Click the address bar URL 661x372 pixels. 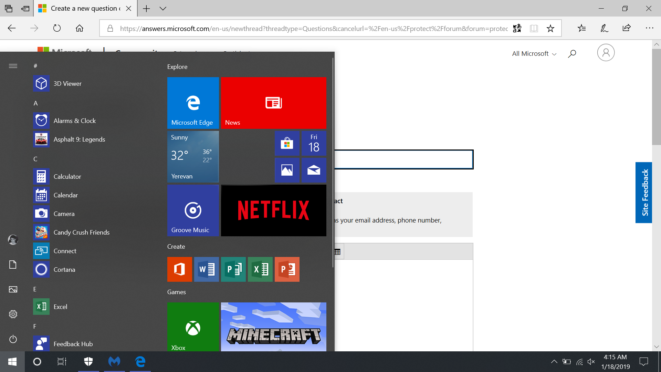tap(314, 29)
